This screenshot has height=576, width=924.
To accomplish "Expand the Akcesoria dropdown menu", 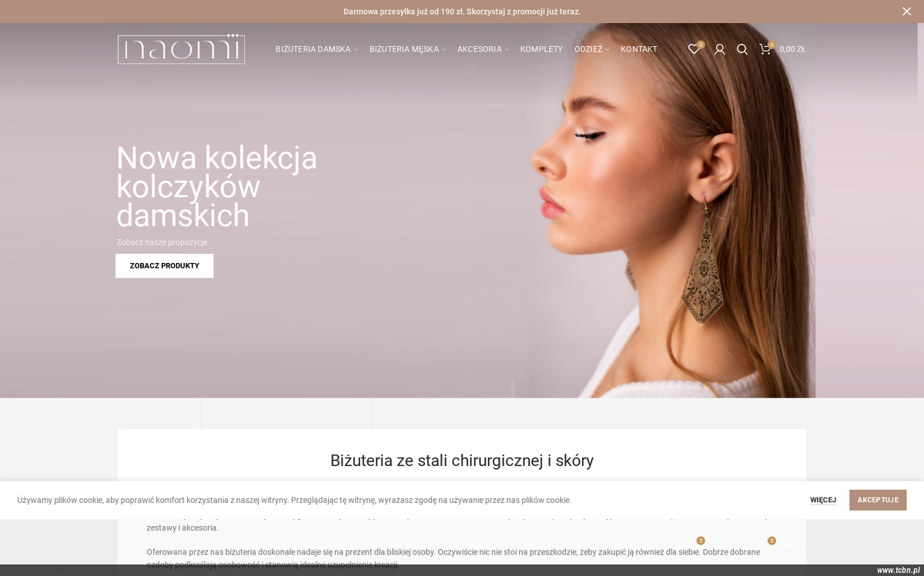I will tap(483, 49).
